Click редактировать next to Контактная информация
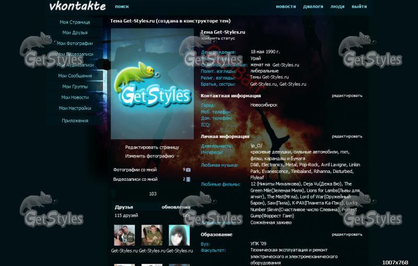Screen dimensions: 418x266 click(x=347, y=96)
